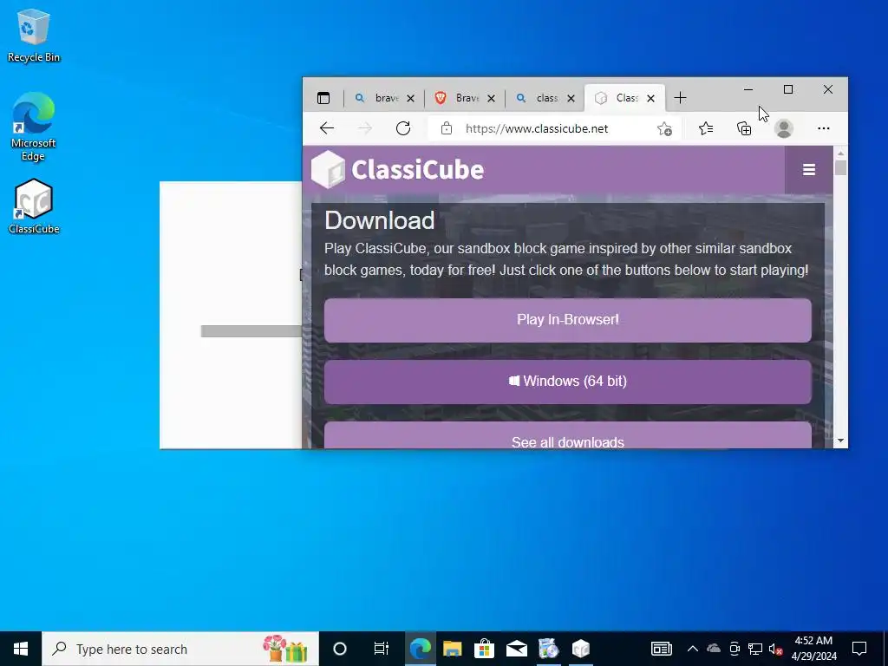
Task: Open News and interests taskbar icon
Action: 661,649
